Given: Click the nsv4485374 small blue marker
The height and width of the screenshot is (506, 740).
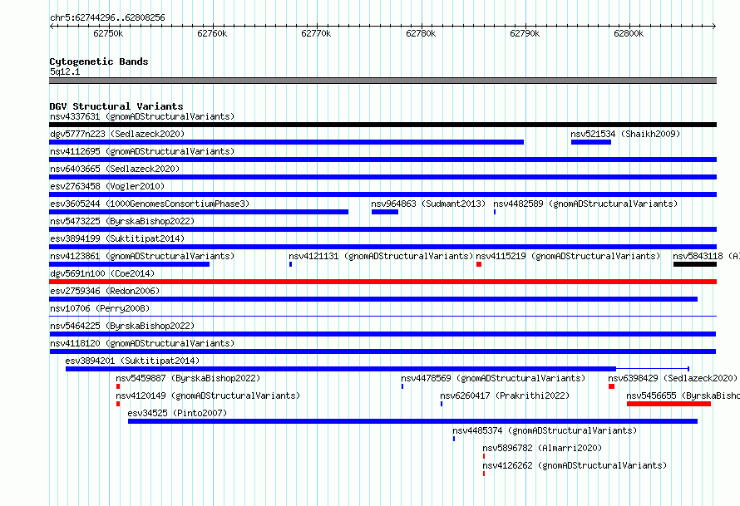Looking at the screenshot, I should tap(454, 439).
